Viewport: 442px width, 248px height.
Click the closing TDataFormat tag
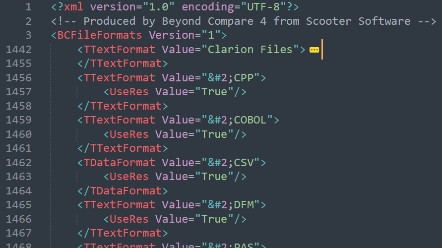pos(126,191)
